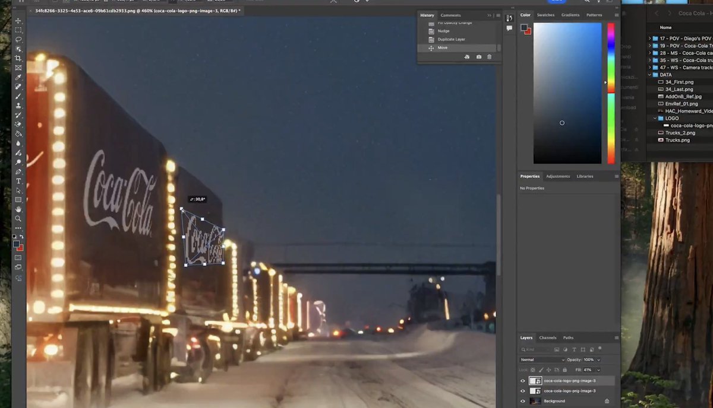713x408 pixels.
Task: Select the Clone Stamp tool
Action: point(18,106)
